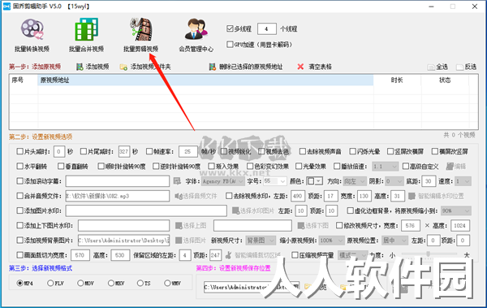The image size is (487, 308).
Task: Open 虚化边框背景 90% dropdown
Action: [x=456, y=211]
